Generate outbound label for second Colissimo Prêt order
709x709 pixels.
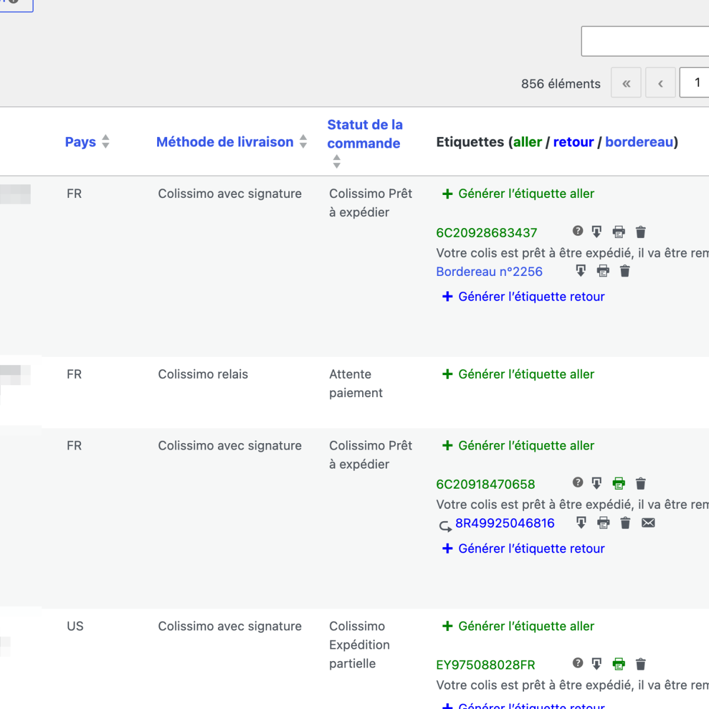tap(518, 445)
